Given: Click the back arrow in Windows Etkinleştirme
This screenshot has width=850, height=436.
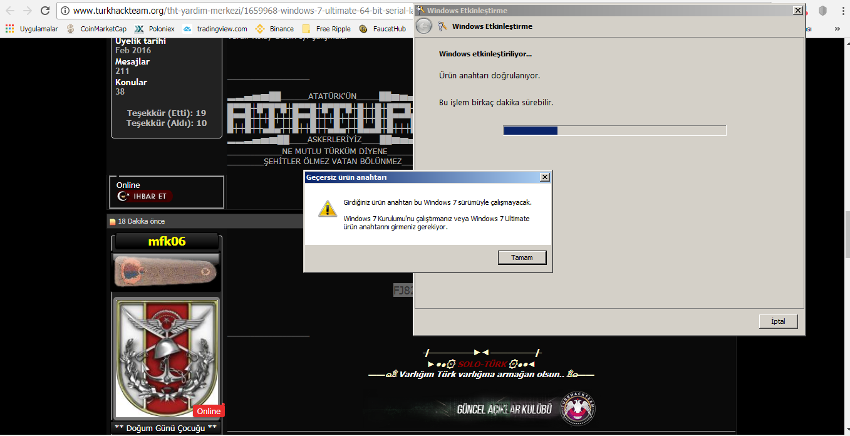Looking at the screenshot, I should click(x=424, y=26).
